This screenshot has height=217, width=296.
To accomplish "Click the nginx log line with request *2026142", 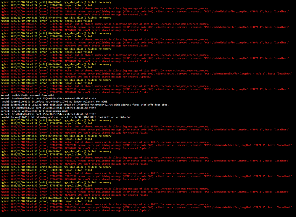I will coord(145,27).
